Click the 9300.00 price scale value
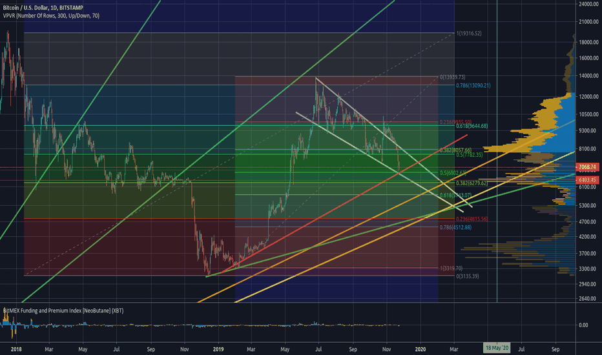The height and width of the screenshot is (355, 602). coord(587,130)
